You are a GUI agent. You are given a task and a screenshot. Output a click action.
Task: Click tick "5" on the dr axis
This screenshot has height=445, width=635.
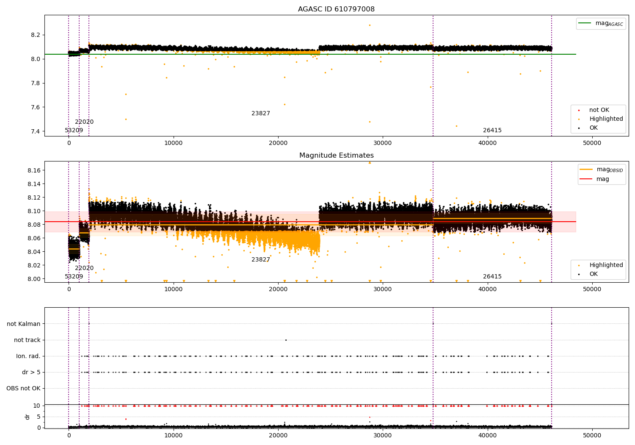39,417
